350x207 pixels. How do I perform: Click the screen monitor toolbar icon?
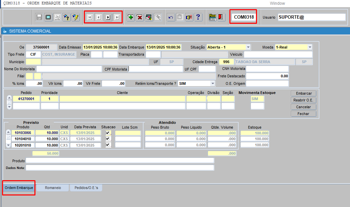[48, 17]
